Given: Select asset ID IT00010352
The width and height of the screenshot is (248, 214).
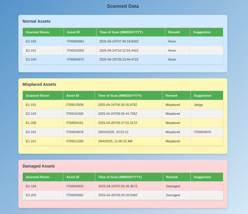Looking at the screenshot, I should [75, 50].
